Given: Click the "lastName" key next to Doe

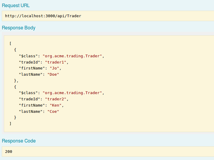Looking at the screenshot, I should click(x=31, y=75).
